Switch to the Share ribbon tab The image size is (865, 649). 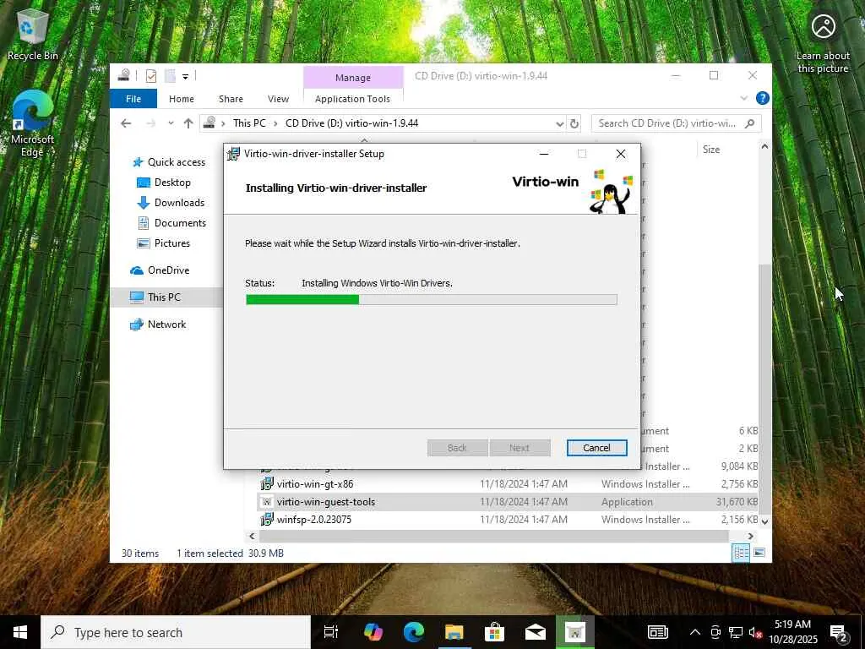pos(231,99)
